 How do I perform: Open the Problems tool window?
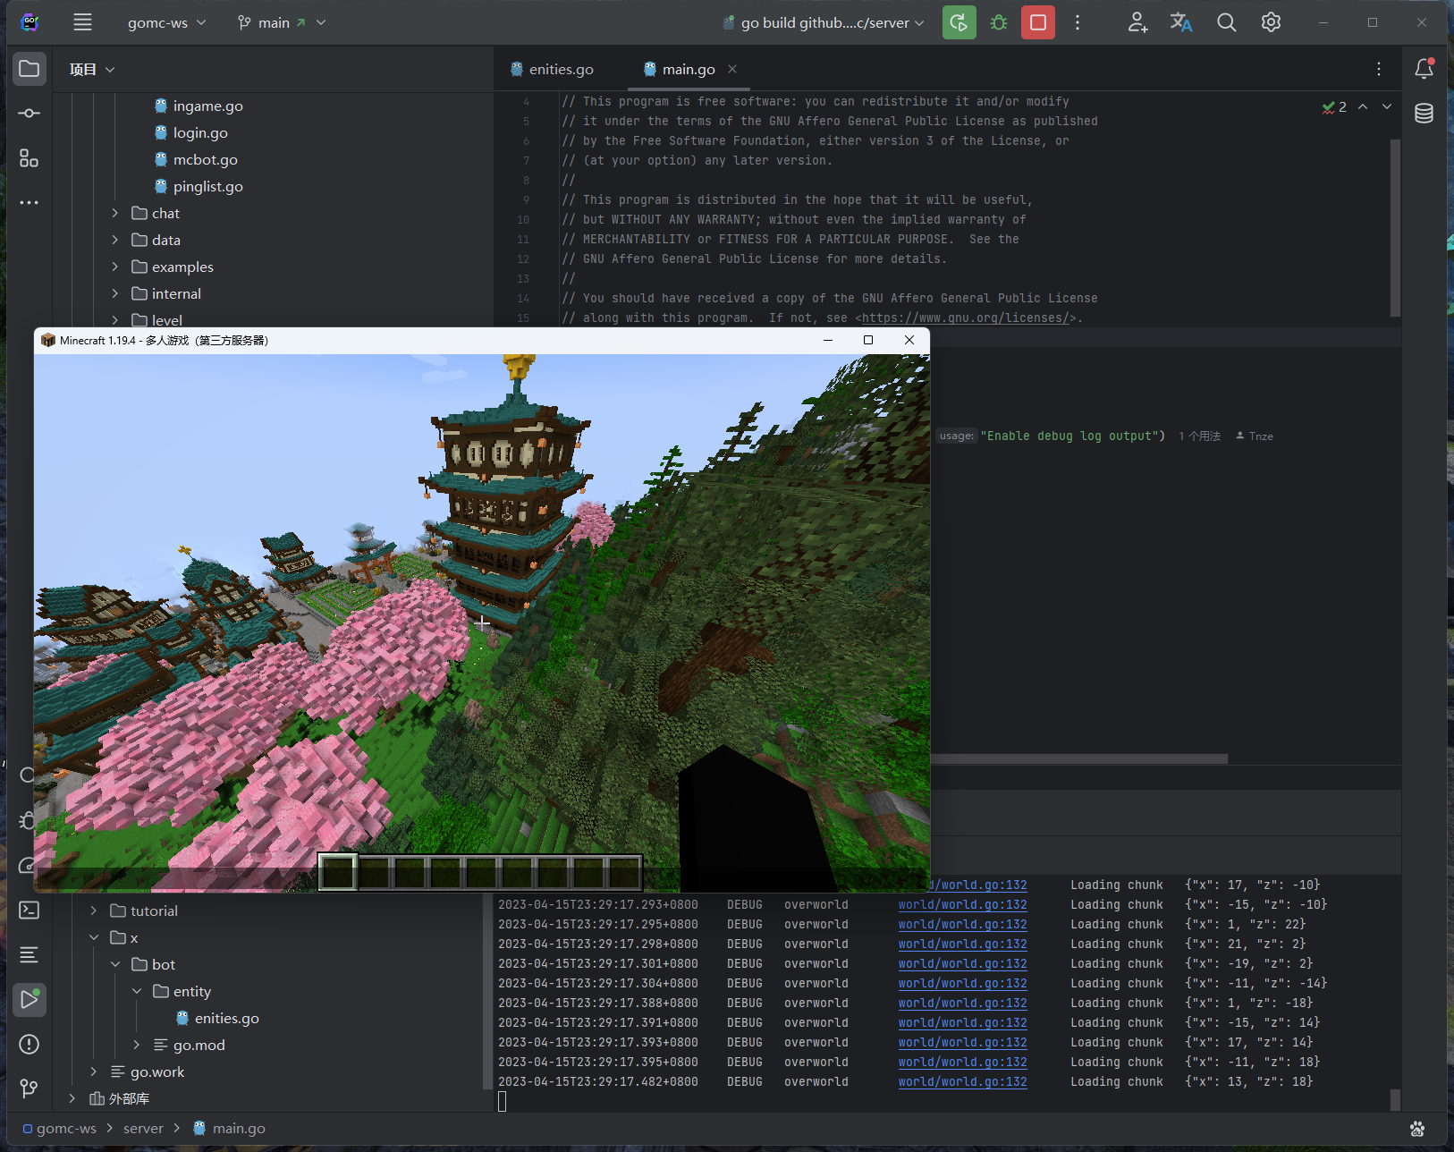(x=30, y=1044)
